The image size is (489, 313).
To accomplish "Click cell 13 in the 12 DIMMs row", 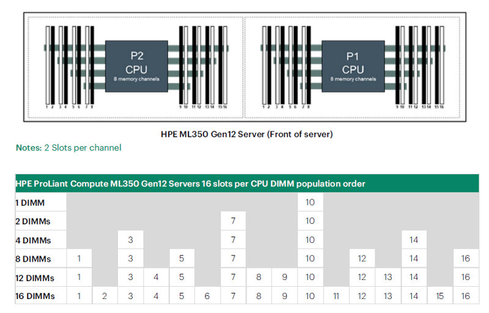I will tap(388, 277).
